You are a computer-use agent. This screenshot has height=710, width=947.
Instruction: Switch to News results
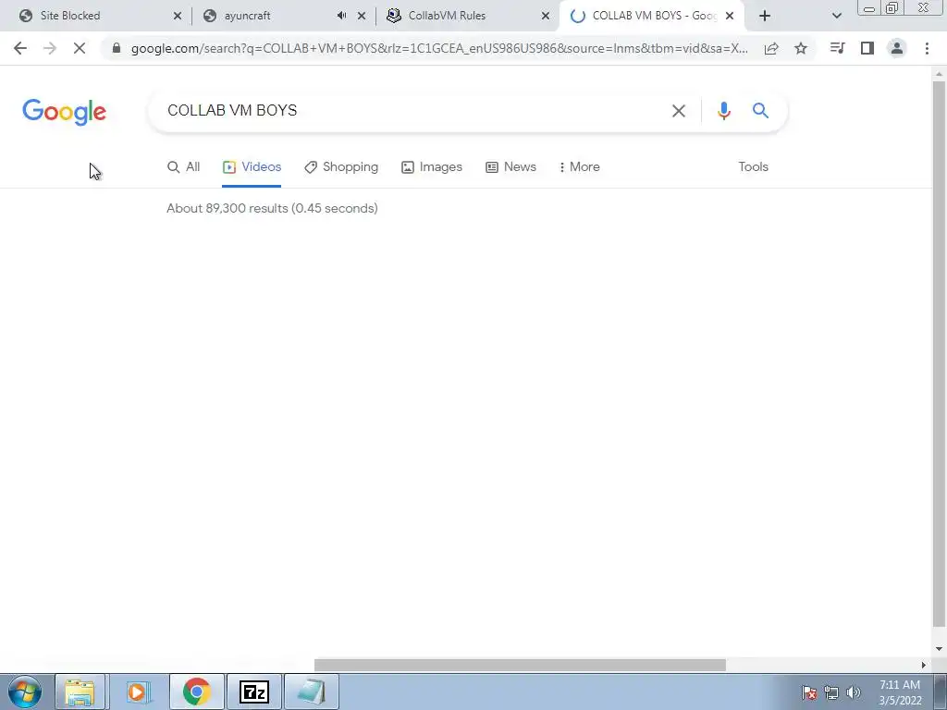click(510, 166)
